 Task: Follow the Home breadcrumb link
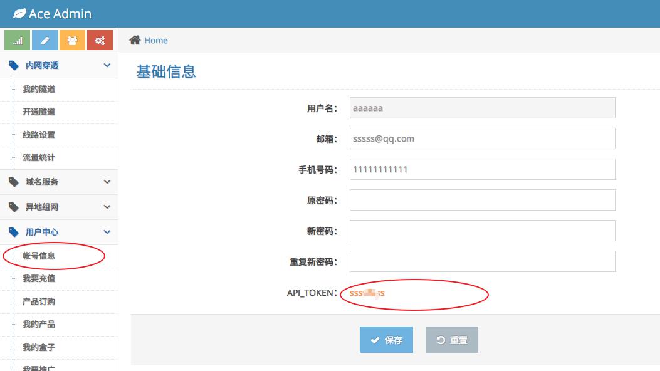coord(155,40)
